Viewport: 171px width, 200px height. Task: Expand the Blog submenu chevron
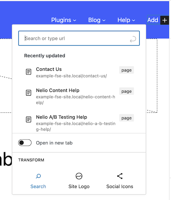[104, 21]
